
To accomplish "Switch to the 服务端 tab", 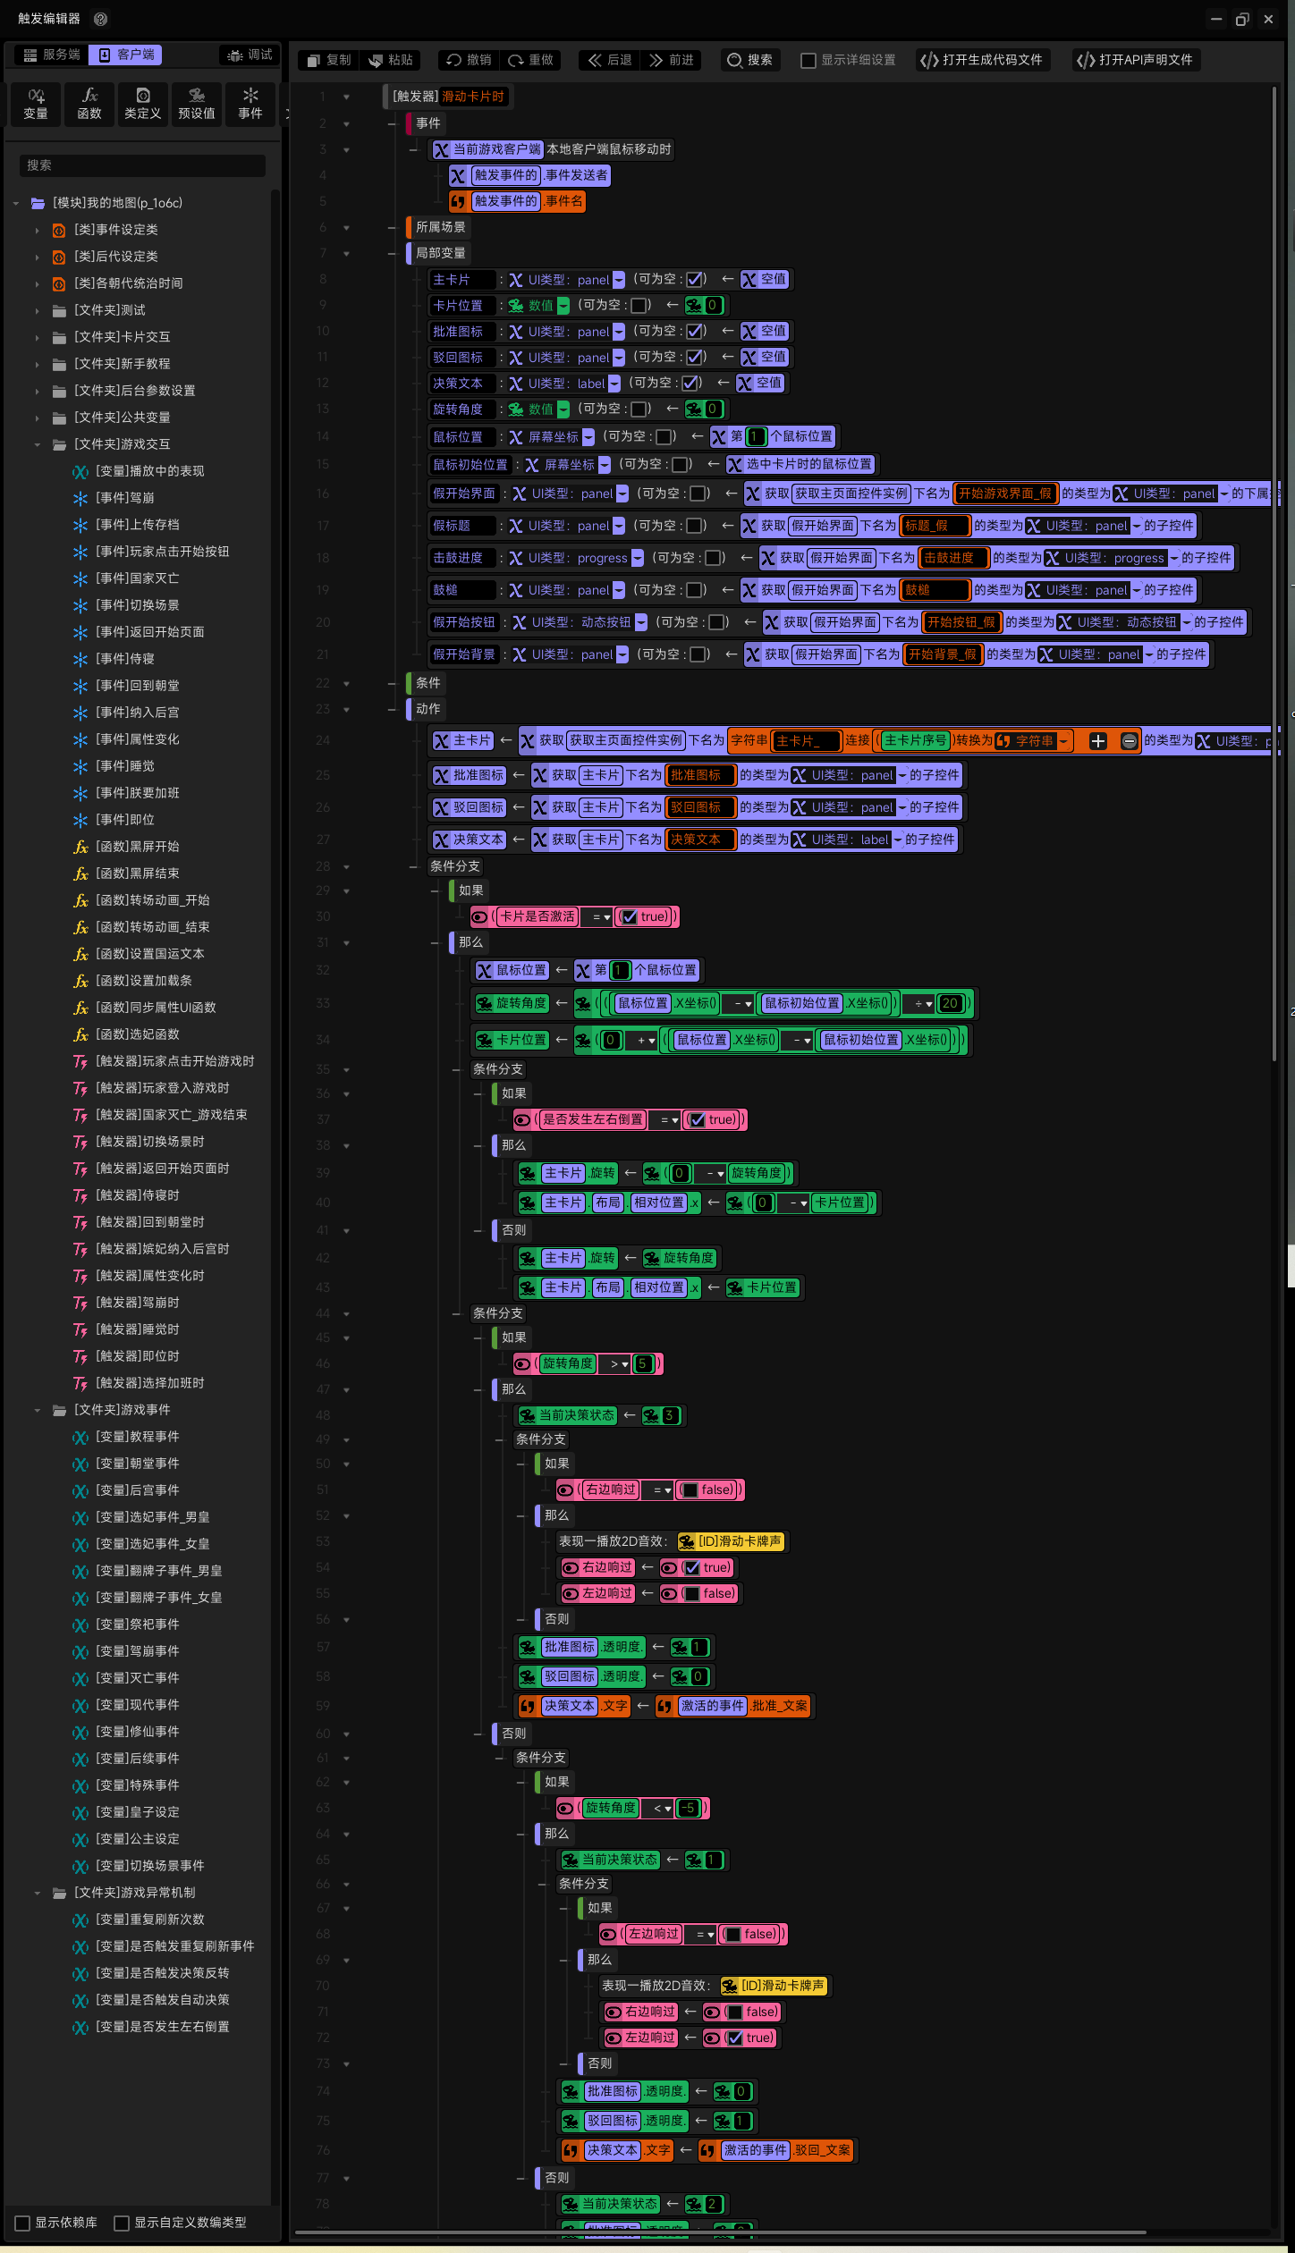I will pyautogui.click(x=52, y=55).
